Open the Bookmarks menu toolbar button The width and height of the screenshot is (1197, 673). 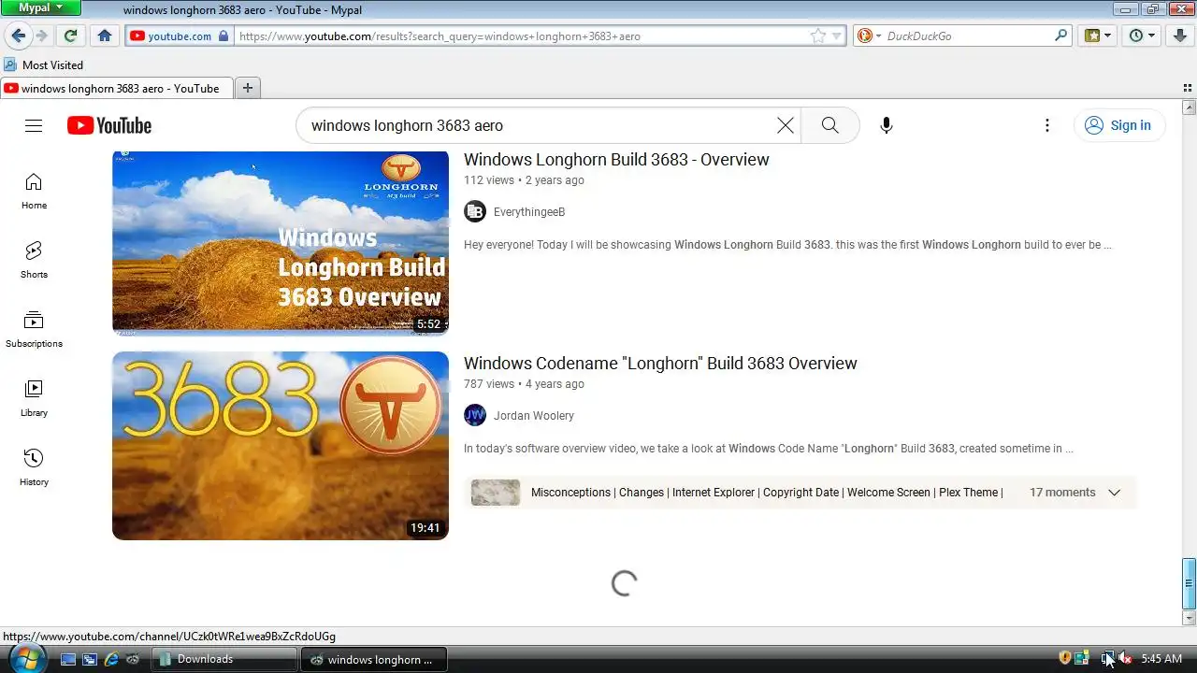1098,36
